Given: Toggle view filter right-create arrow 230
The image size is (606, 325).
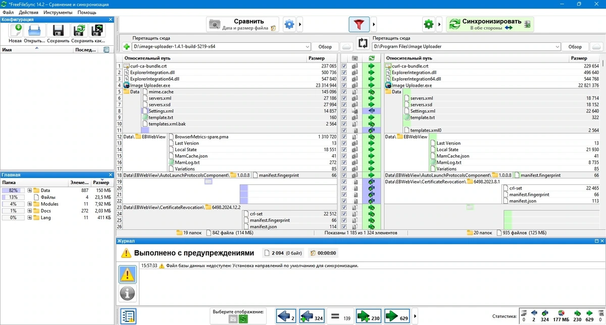Looking at the screenshot, I should [369, 316].
